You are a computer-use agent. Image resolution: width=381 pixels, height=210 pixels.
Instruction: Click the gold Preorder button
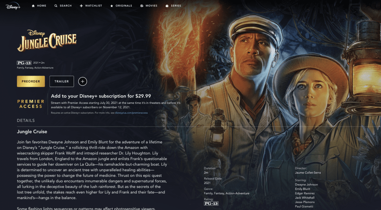[x=31, y=82]
